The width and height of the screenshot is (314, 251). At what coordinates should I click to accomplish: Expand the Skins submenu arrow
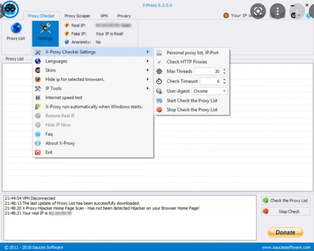148,70
